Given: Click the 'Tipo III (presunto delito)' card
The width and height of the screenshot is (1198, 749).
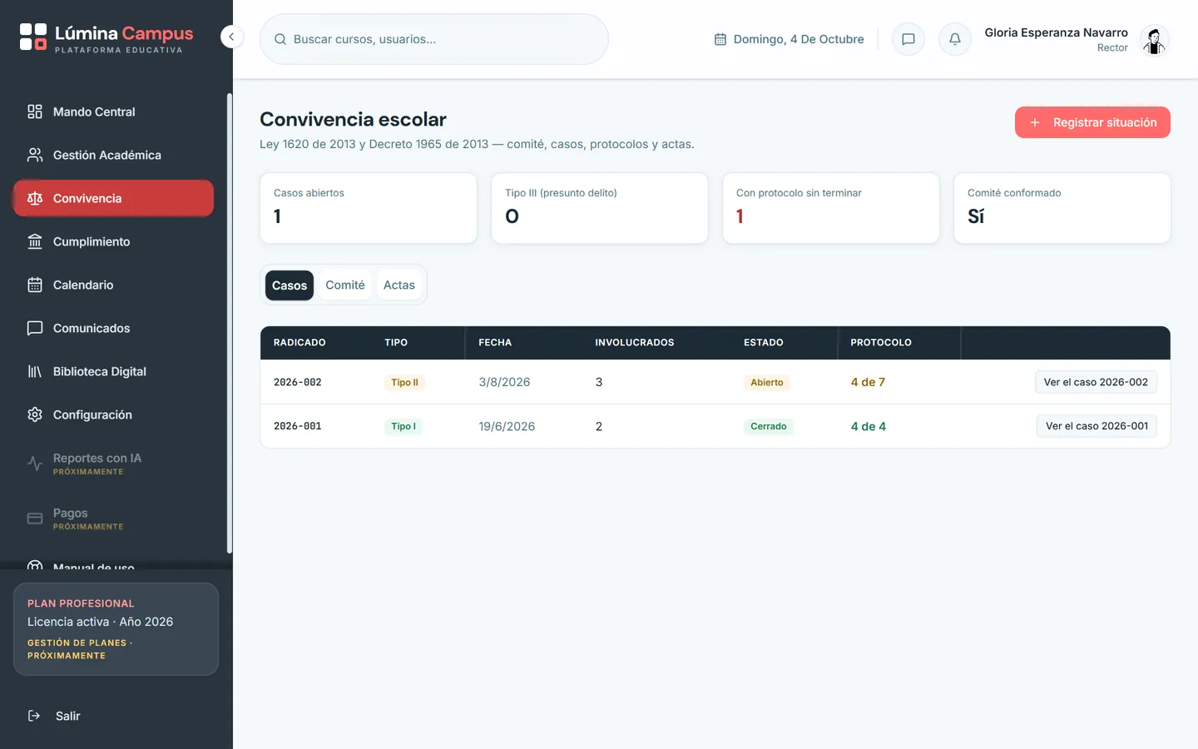Looking at the screenshot, I should (600, 208).
